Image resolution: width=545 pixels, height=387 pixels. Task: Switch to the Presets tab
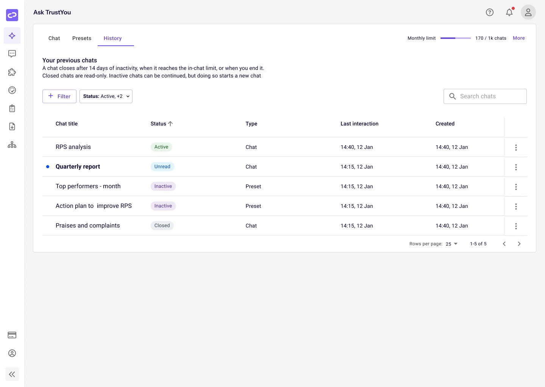tap(82, 38)
